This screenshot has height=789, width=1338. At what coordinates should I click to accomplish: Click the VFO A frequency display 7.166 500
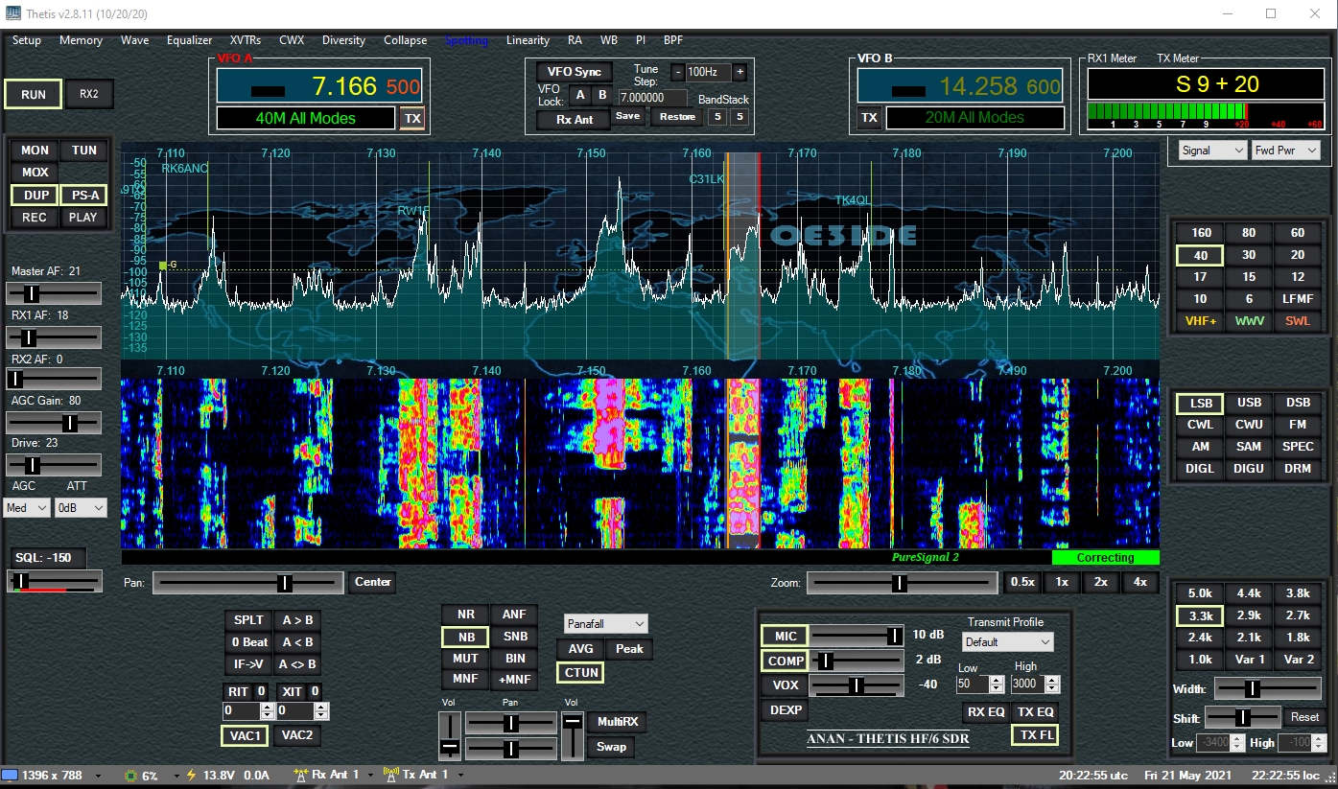318,87
